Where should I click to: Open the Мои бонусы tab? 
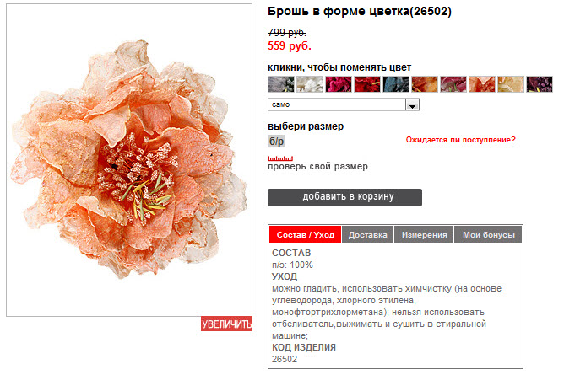click(x=488, y=235)
